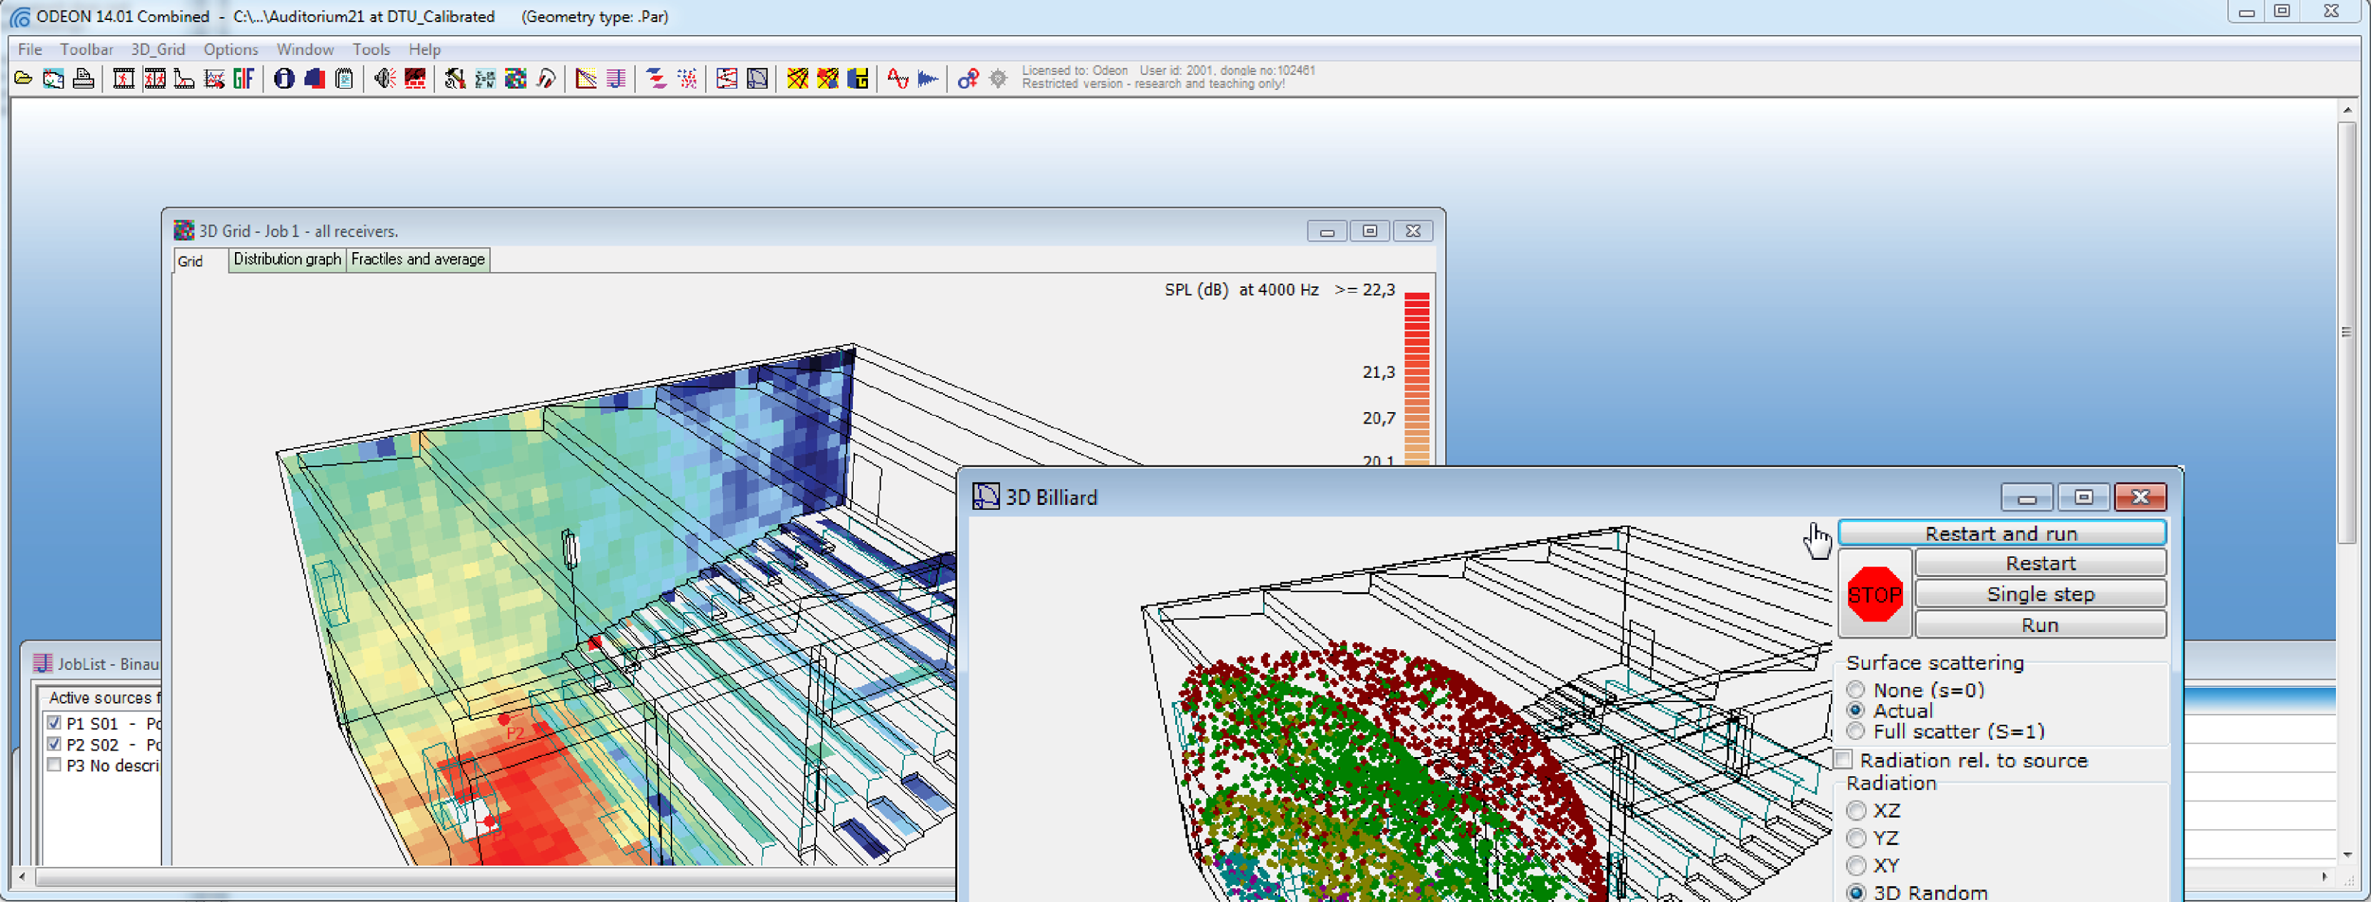Screen dimensions: 2371x902
Task: Open the brick wall material list icon
Action: [415, 79]
